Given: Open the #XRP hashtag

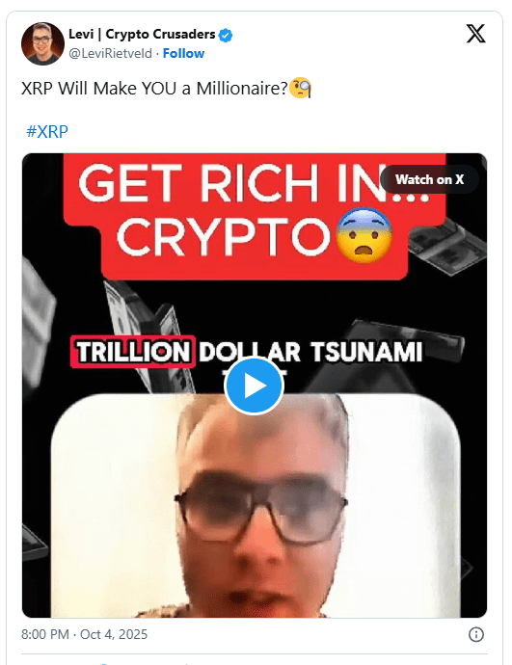Looking at the screenshot, I should tap(47, 131).
